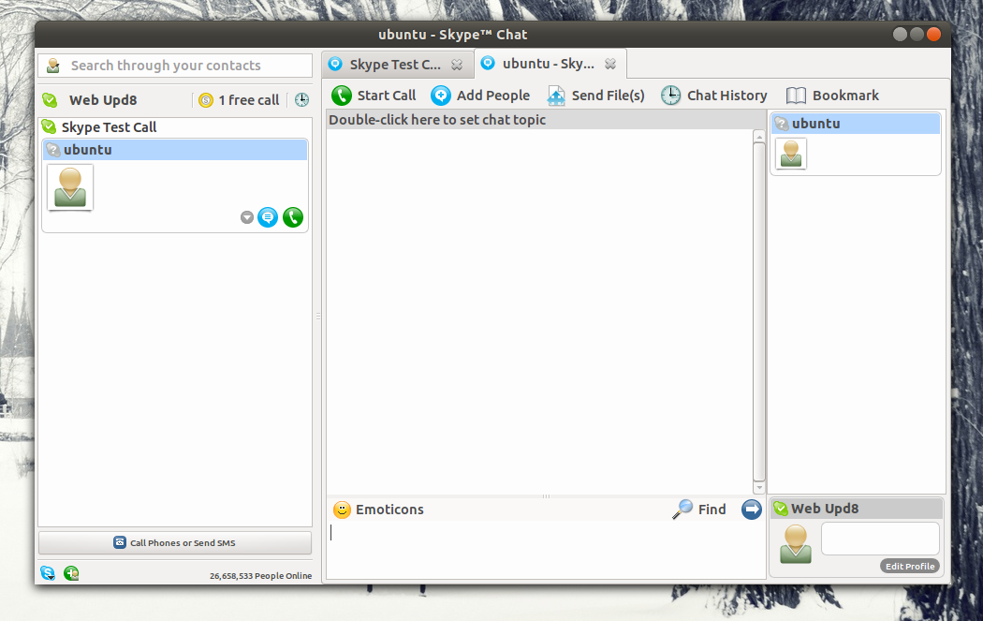Click the Skype icon at bottom left
Image resolution: width=983 pixels, height=621 pixels.
coord(48,572)
